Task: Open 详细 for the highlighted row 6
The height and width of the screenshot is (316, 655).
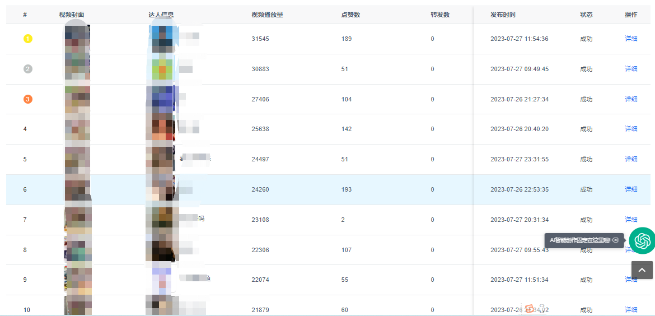Action: (x=631, y=189)
